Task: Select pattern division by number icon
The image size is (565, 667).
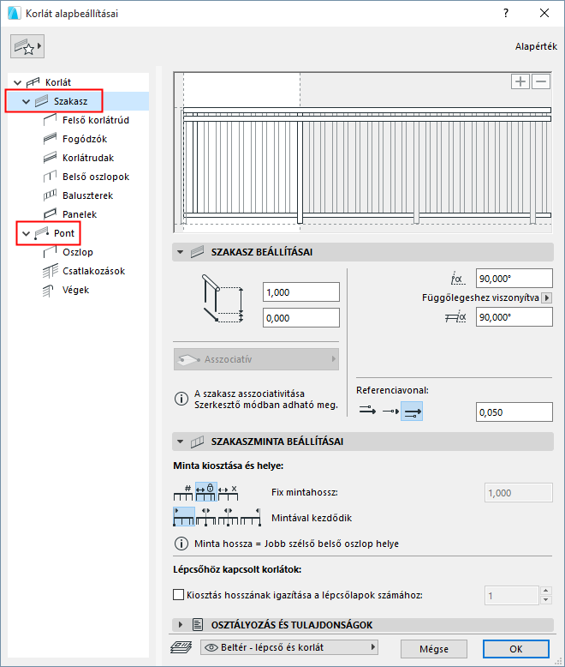Action: coord(183,492)
